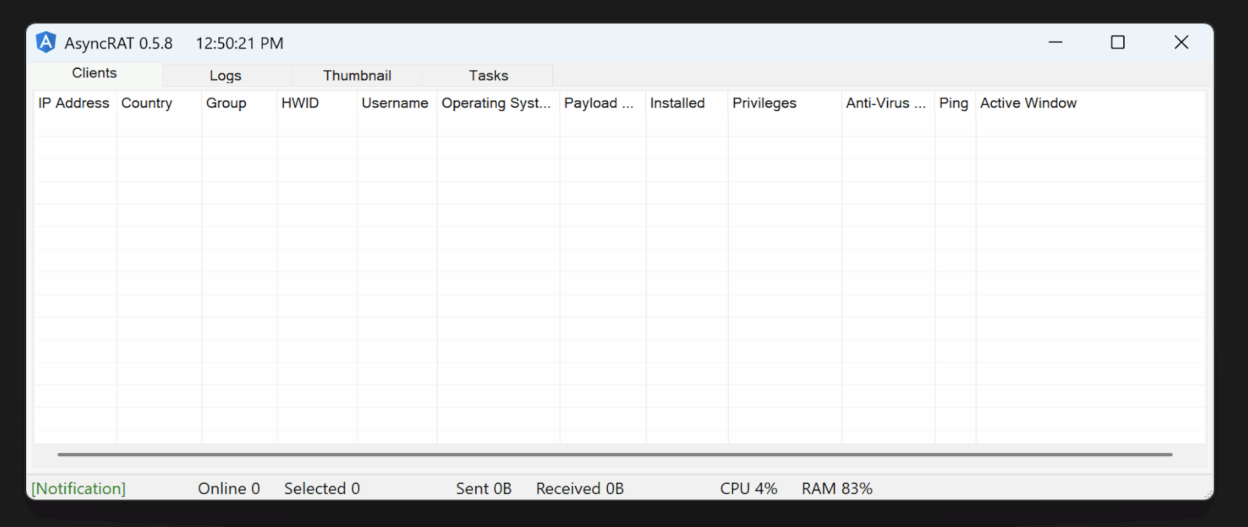Sort by the Group column
Image resolution: width=1248 pixels, height=527 pixels.
click(226, 103)
